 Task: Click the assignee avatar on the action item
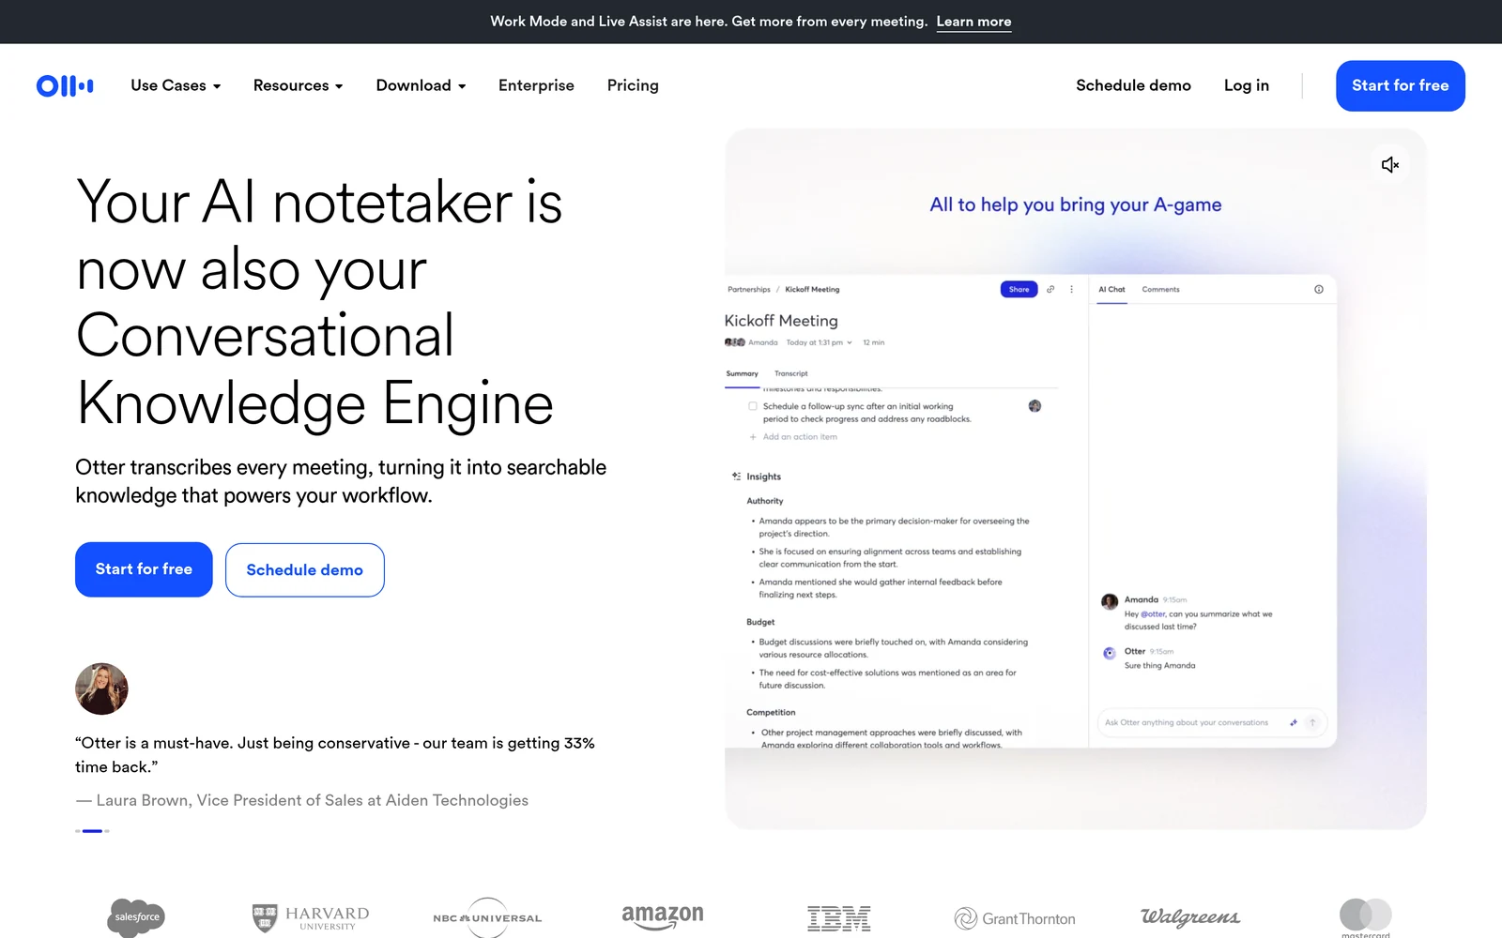pyautogui.click(x=1035, y=406)
